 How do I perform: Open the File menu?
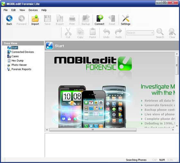[5, 10]
